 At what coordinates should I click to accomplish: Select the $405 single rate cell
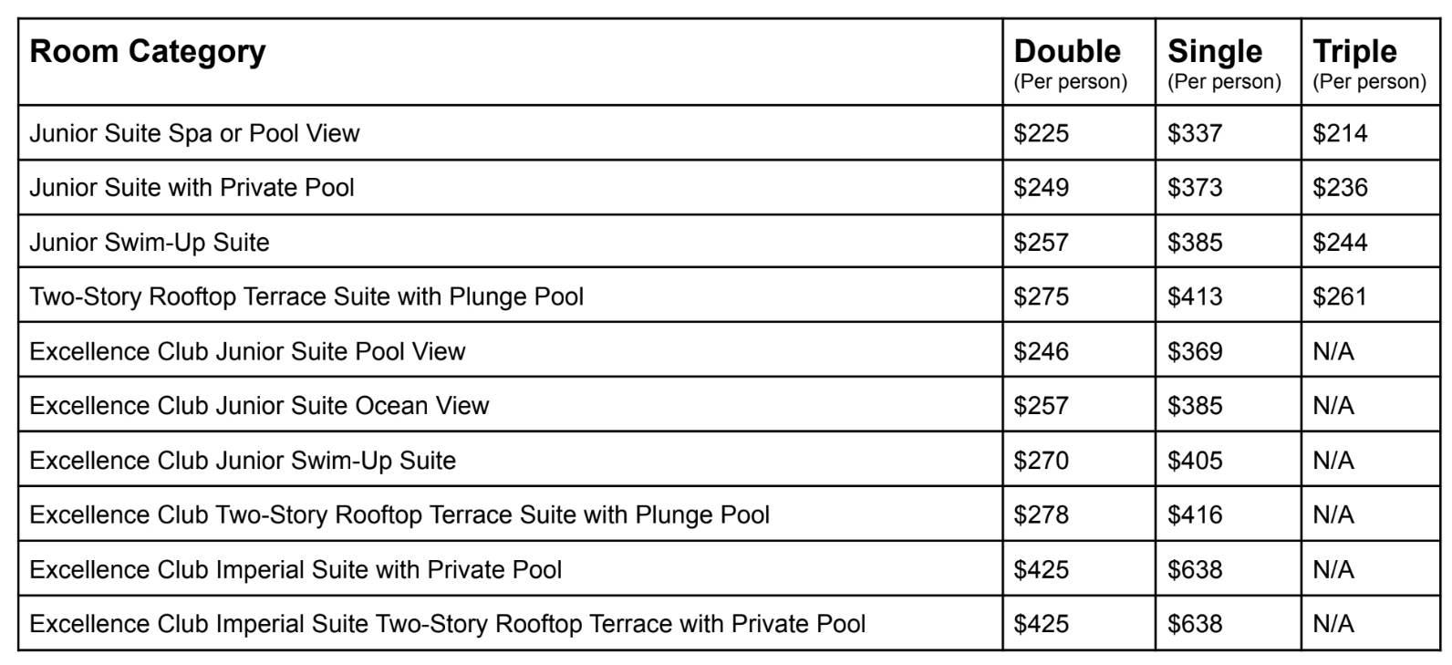tap(1195, 461)
